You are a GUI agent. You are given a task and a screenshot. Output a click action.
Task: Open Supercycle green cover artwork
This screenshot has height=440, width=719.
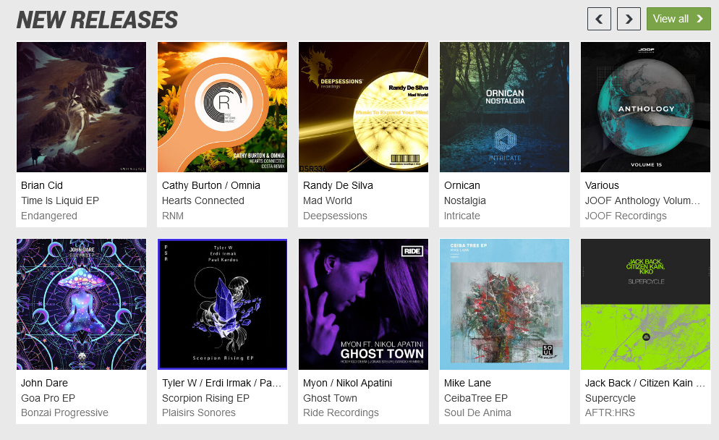(645, 304)
